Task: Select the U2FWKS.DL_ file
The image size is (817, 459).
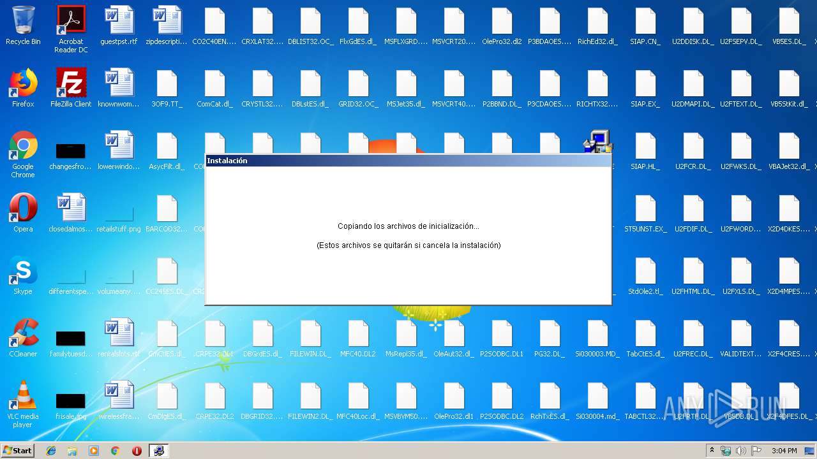Action: tap(741, 150)
